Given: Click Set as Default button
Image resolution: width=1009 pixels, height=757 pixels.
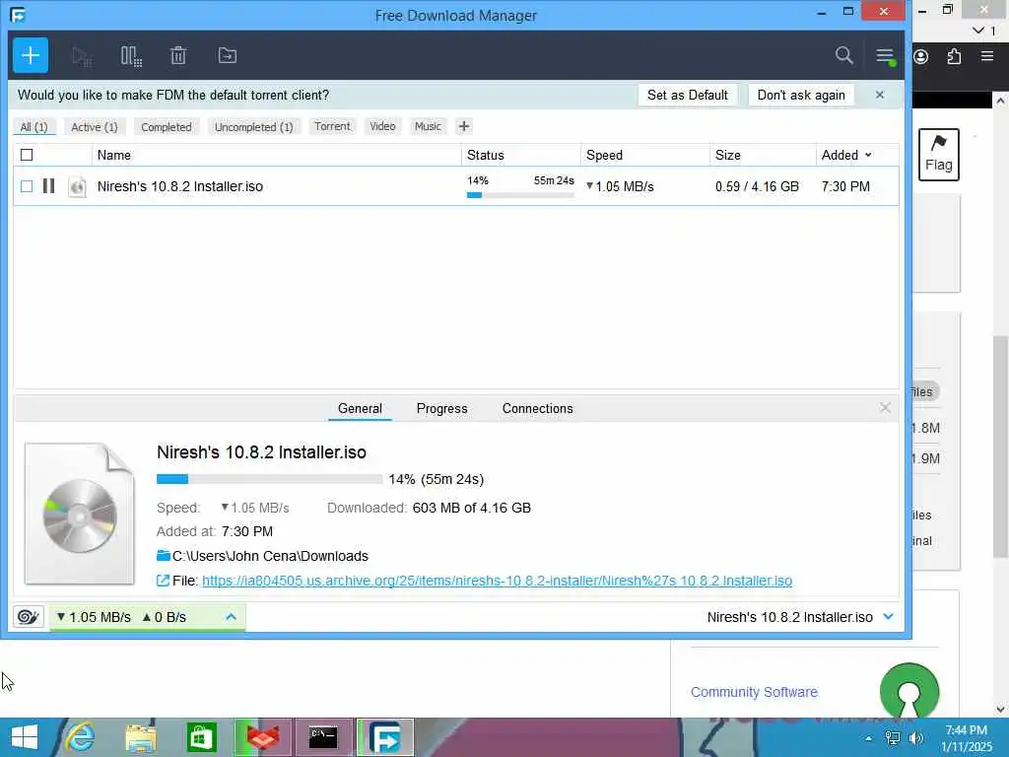Looking at the screenshot, I should click(x=687, y=95).
